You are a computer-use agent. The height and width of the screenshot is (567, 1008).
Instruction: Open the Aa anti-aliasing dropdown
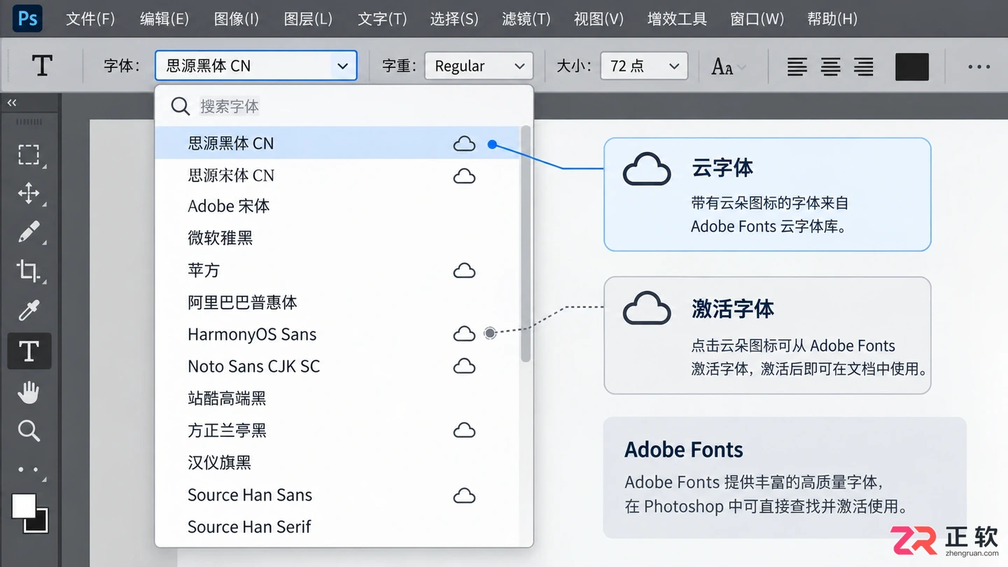pyautogui.click(x=729, y=66)
